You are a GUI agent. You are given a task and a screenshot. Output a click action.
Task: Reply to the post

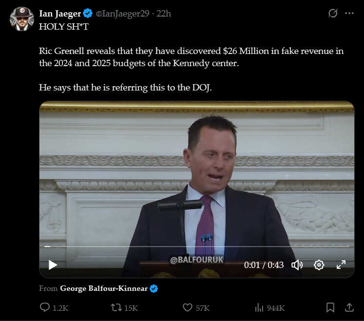tap(45, 307)
